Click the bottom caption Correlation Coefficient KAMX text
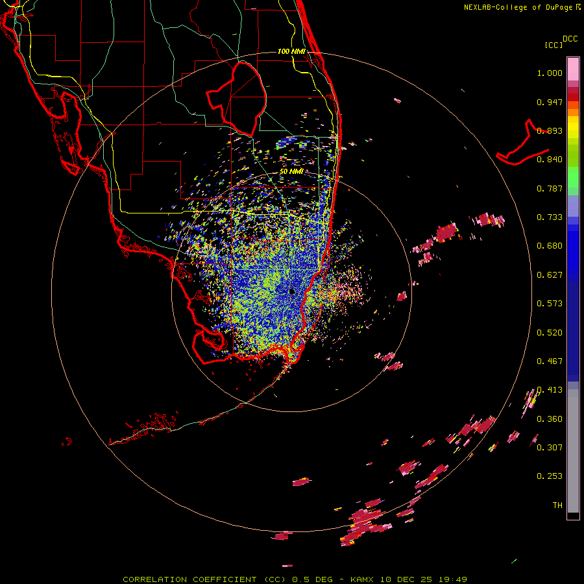This screenshot has width=584, height=584. tap(295, 579)
